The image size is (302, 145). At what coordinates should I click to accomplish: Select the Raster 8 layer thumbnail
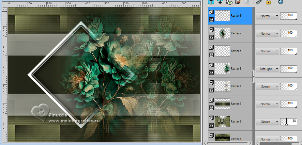tap(222, 16)
